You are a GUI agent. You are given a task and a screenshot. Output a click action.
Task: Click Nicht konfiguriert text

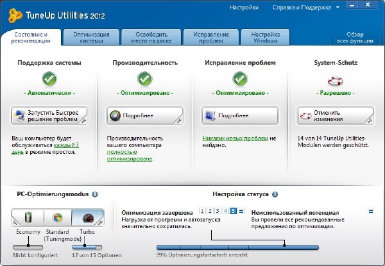tap(35, 255)
